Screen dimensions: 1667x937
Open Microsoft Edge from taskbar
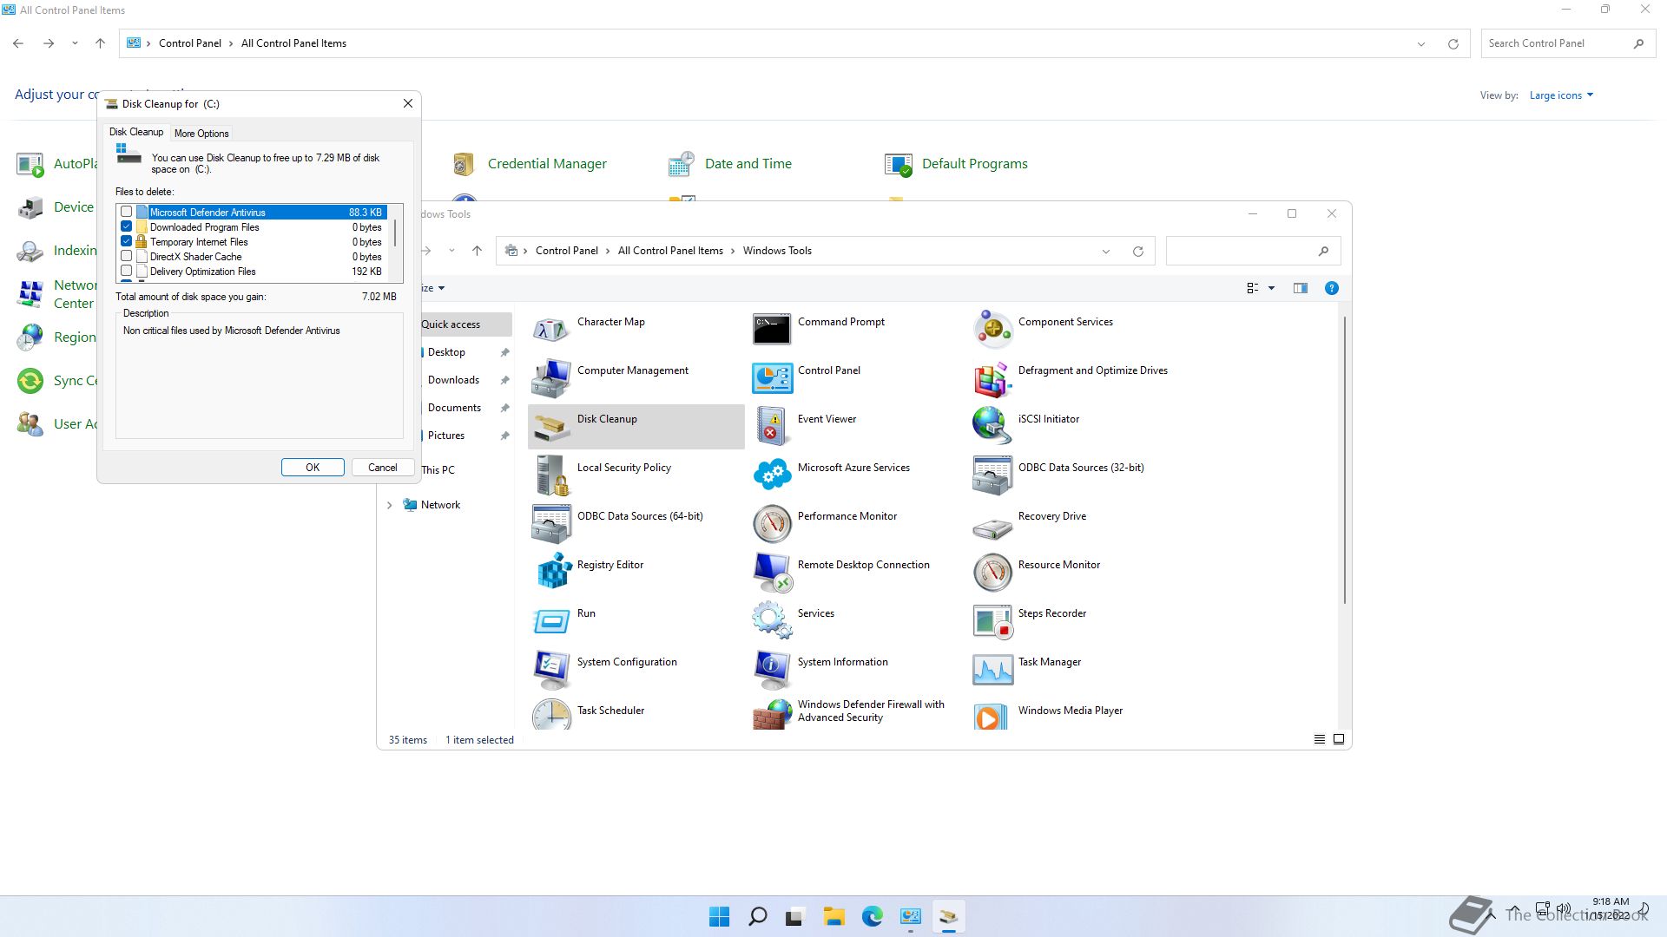pyautogui.click(x=872, y=916)
